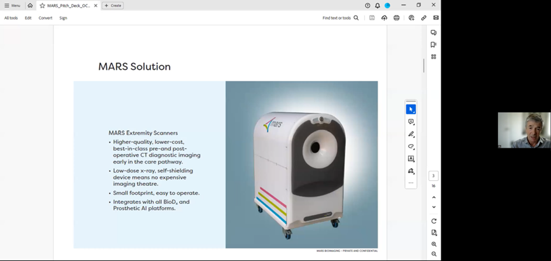Expand the hamburger Menu

tap(12, 6)
